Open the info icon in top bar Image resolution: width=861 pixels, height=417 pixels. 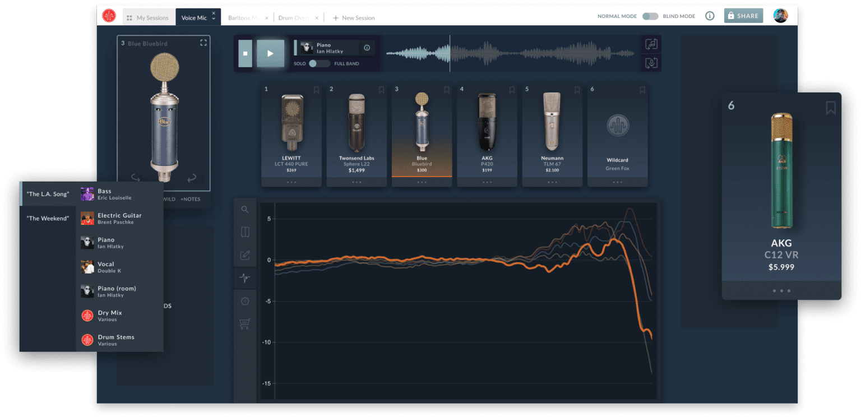(x=710, y=16)
